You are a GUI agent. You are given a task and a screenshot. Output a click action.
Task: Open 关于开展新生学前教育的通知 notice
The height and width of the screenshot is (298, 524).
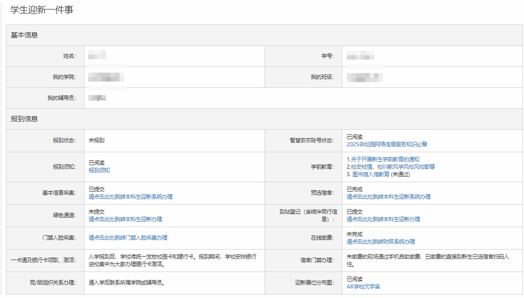pyautogui.click(x=384, y=159)
